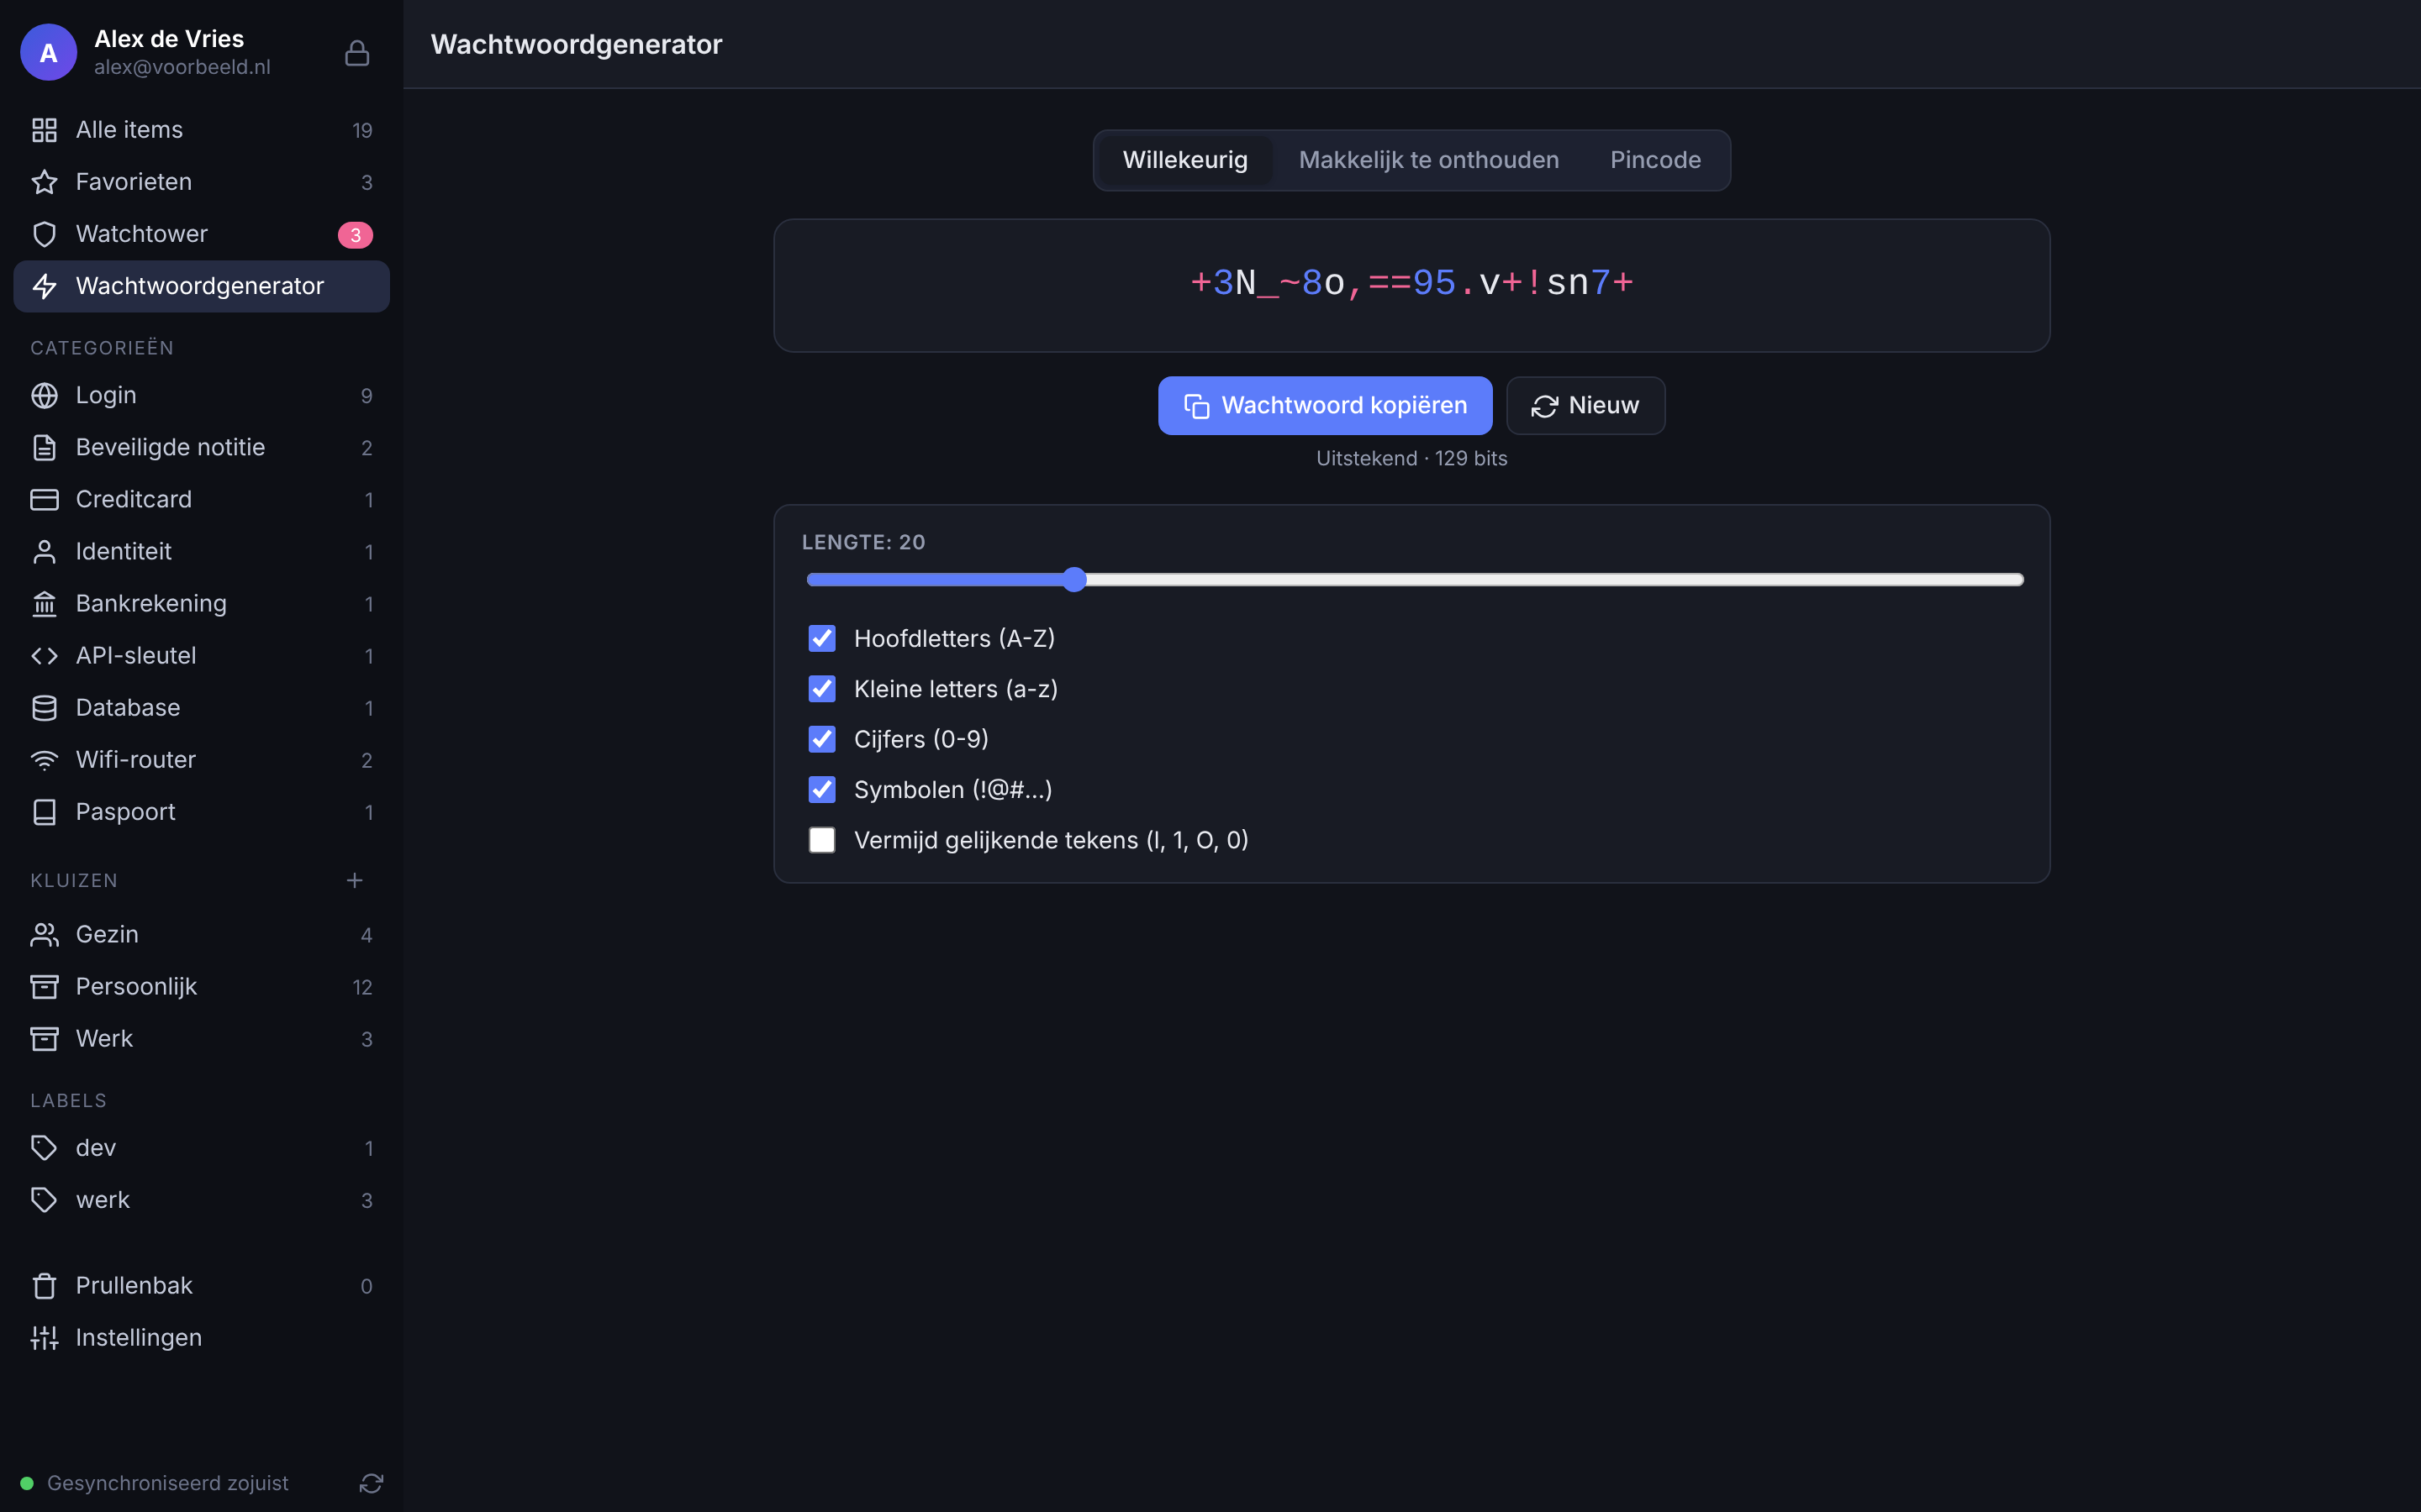The height and width of the screenshot is (1512, 2421).
Task: Click the Identiteit person icon
Action: coord(44,552)
